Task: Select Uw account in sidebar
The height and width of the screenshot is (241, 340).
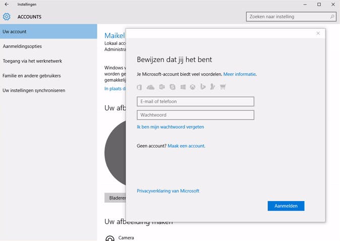Action: [48, 31]
